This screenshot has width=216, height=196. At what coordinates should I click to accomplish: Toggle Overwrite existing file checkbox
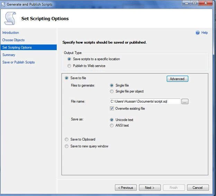(x=112, y=109)
